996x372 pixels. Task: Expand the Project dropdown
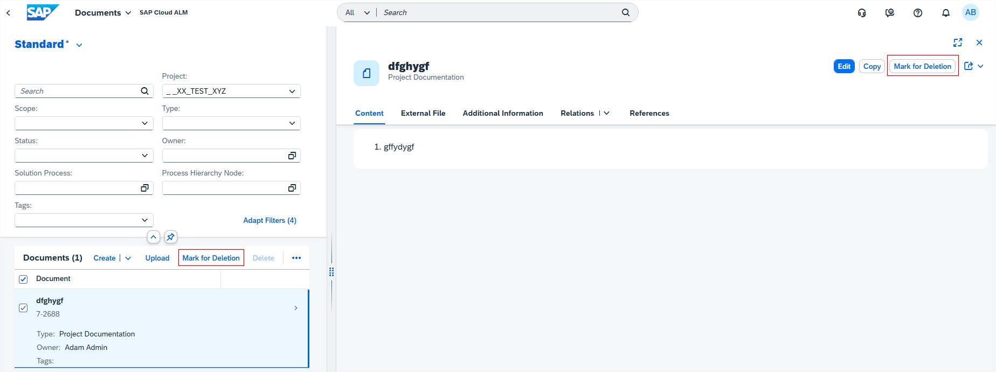coord(292,92)
